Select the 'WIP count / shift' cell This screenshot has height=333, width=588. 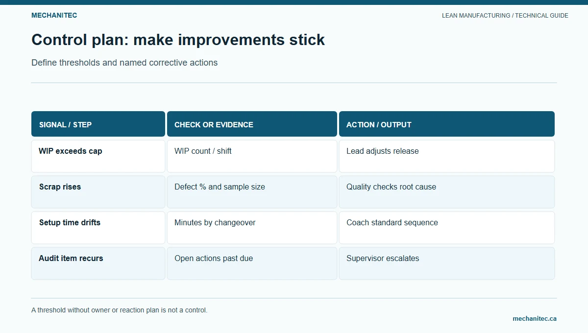(252, 156)
